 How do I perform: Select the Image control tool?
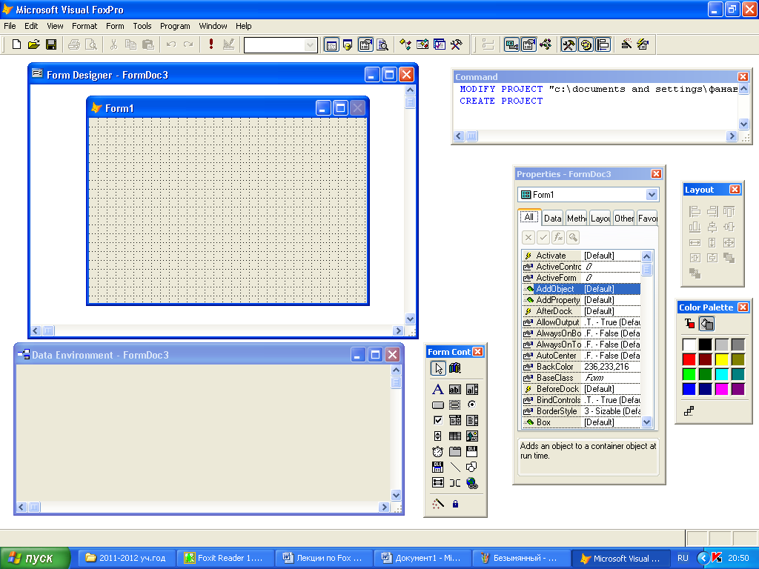tap(472, 436)
